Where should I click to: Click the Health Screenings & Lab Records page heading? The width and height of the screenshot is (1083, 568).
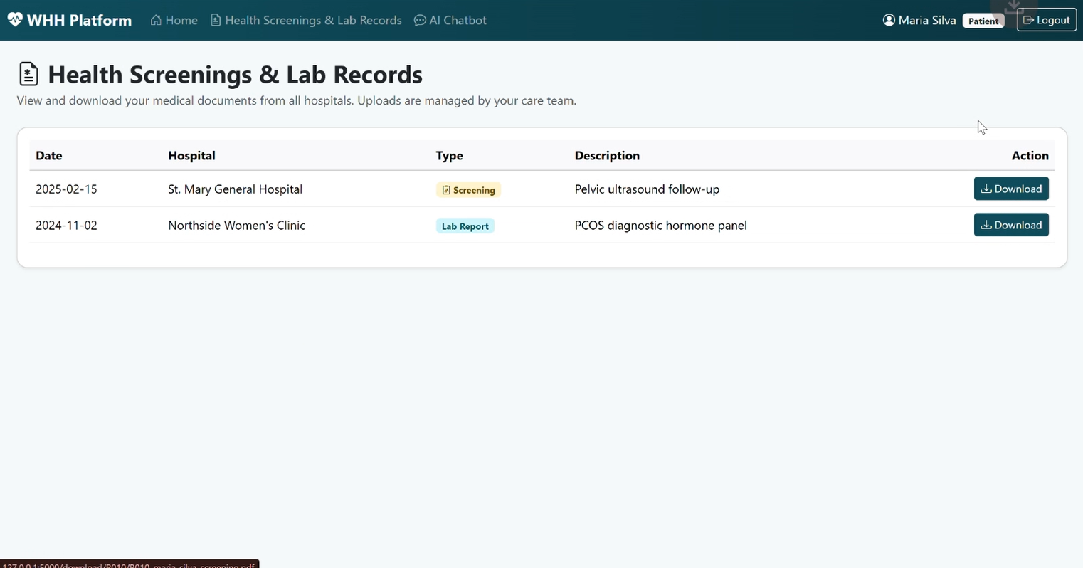tap(235, 74)
